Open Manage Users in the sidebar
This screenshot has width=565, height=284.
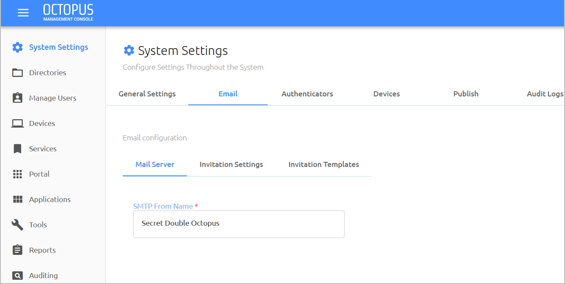point(53,98)
